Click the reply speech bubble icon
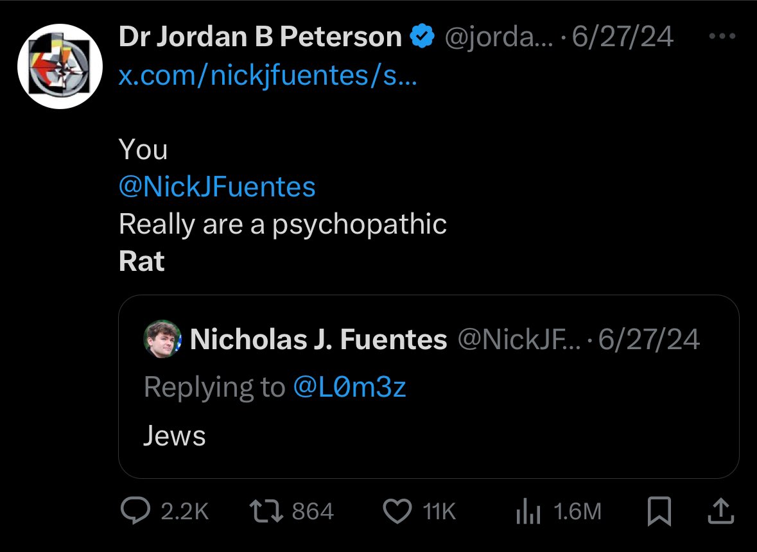757x552 pixels. 134,511
